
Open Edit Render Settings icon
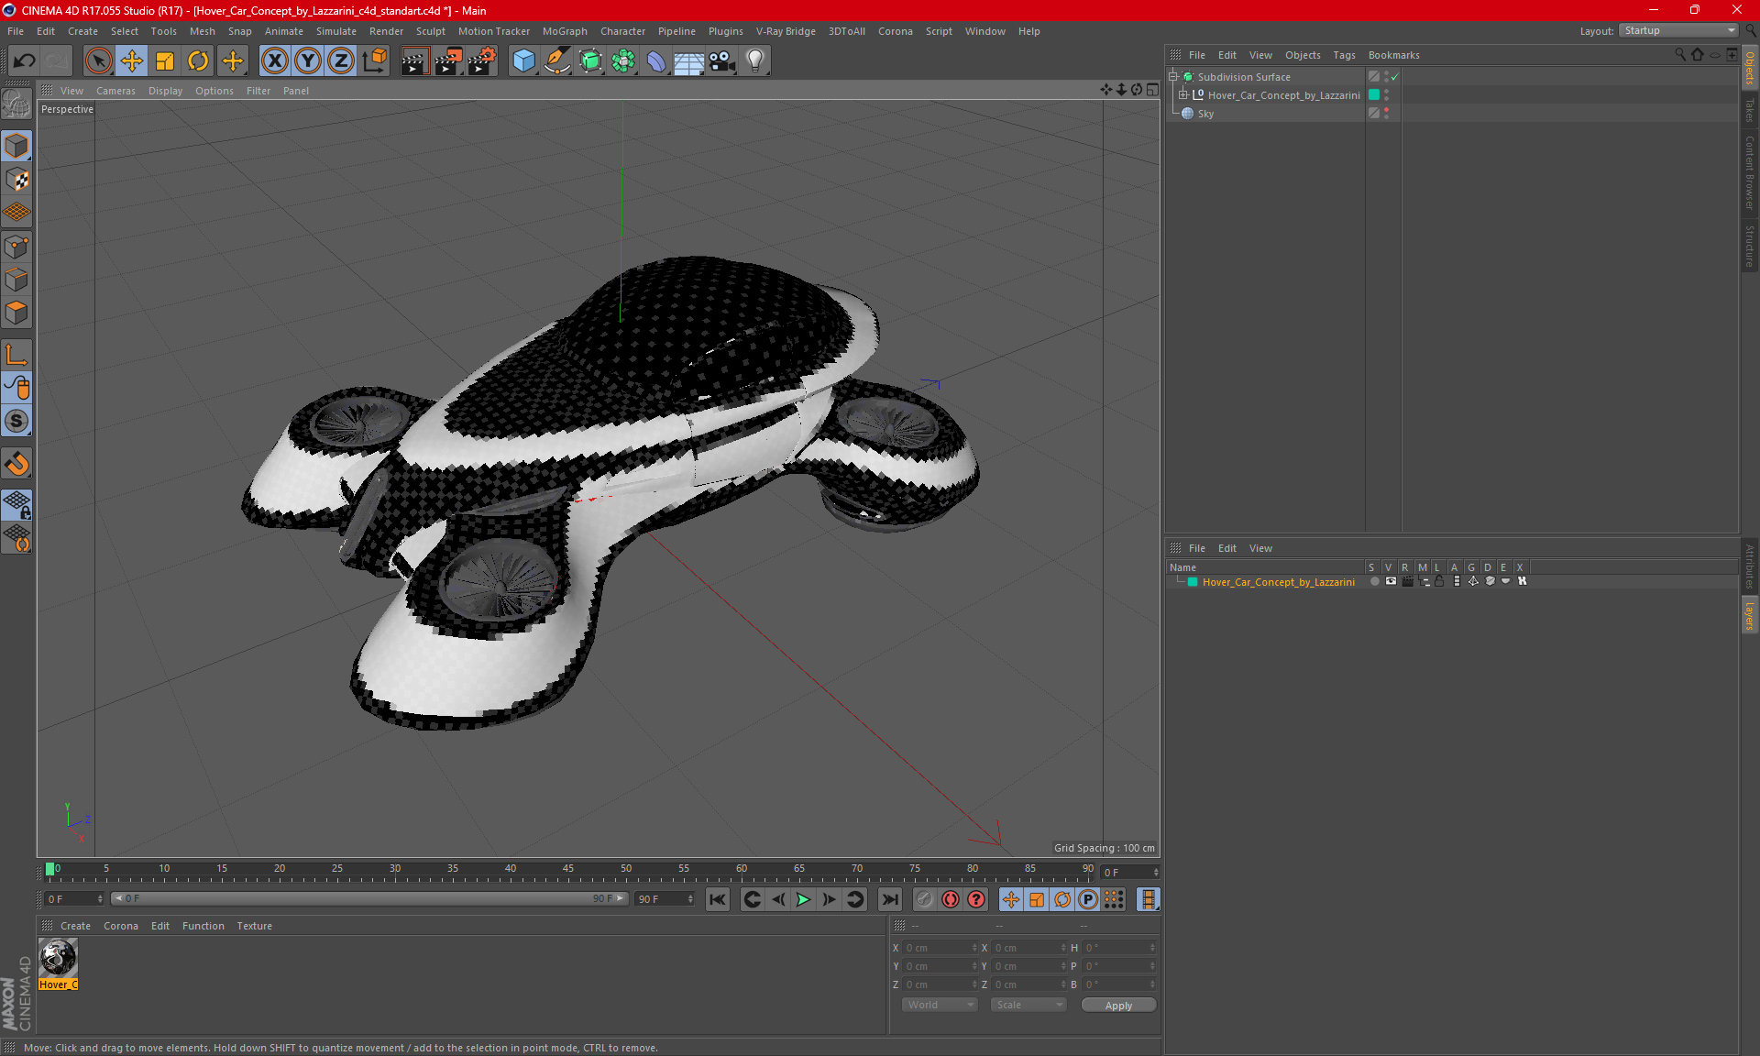point(481,60)
